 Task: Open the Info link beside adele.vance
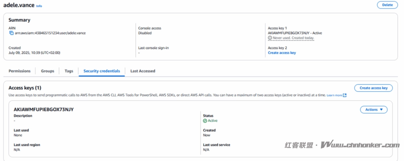[39, 6]
